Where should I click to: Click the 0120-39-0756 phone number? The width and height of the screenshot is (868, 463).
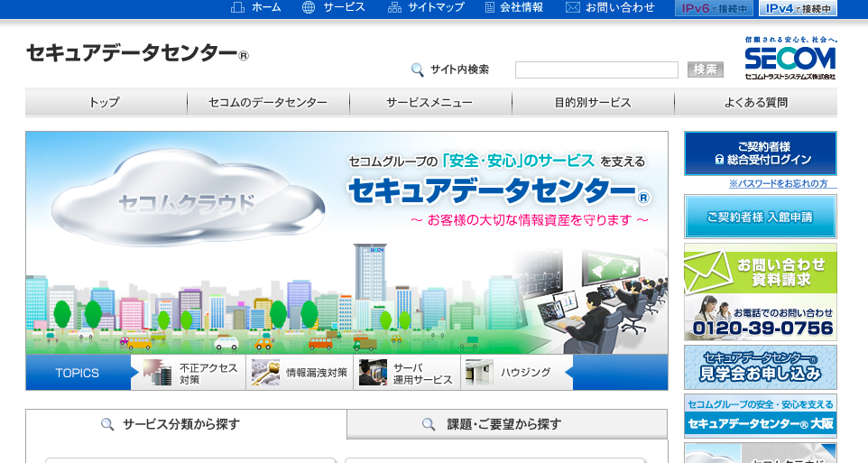pos(762,329)
